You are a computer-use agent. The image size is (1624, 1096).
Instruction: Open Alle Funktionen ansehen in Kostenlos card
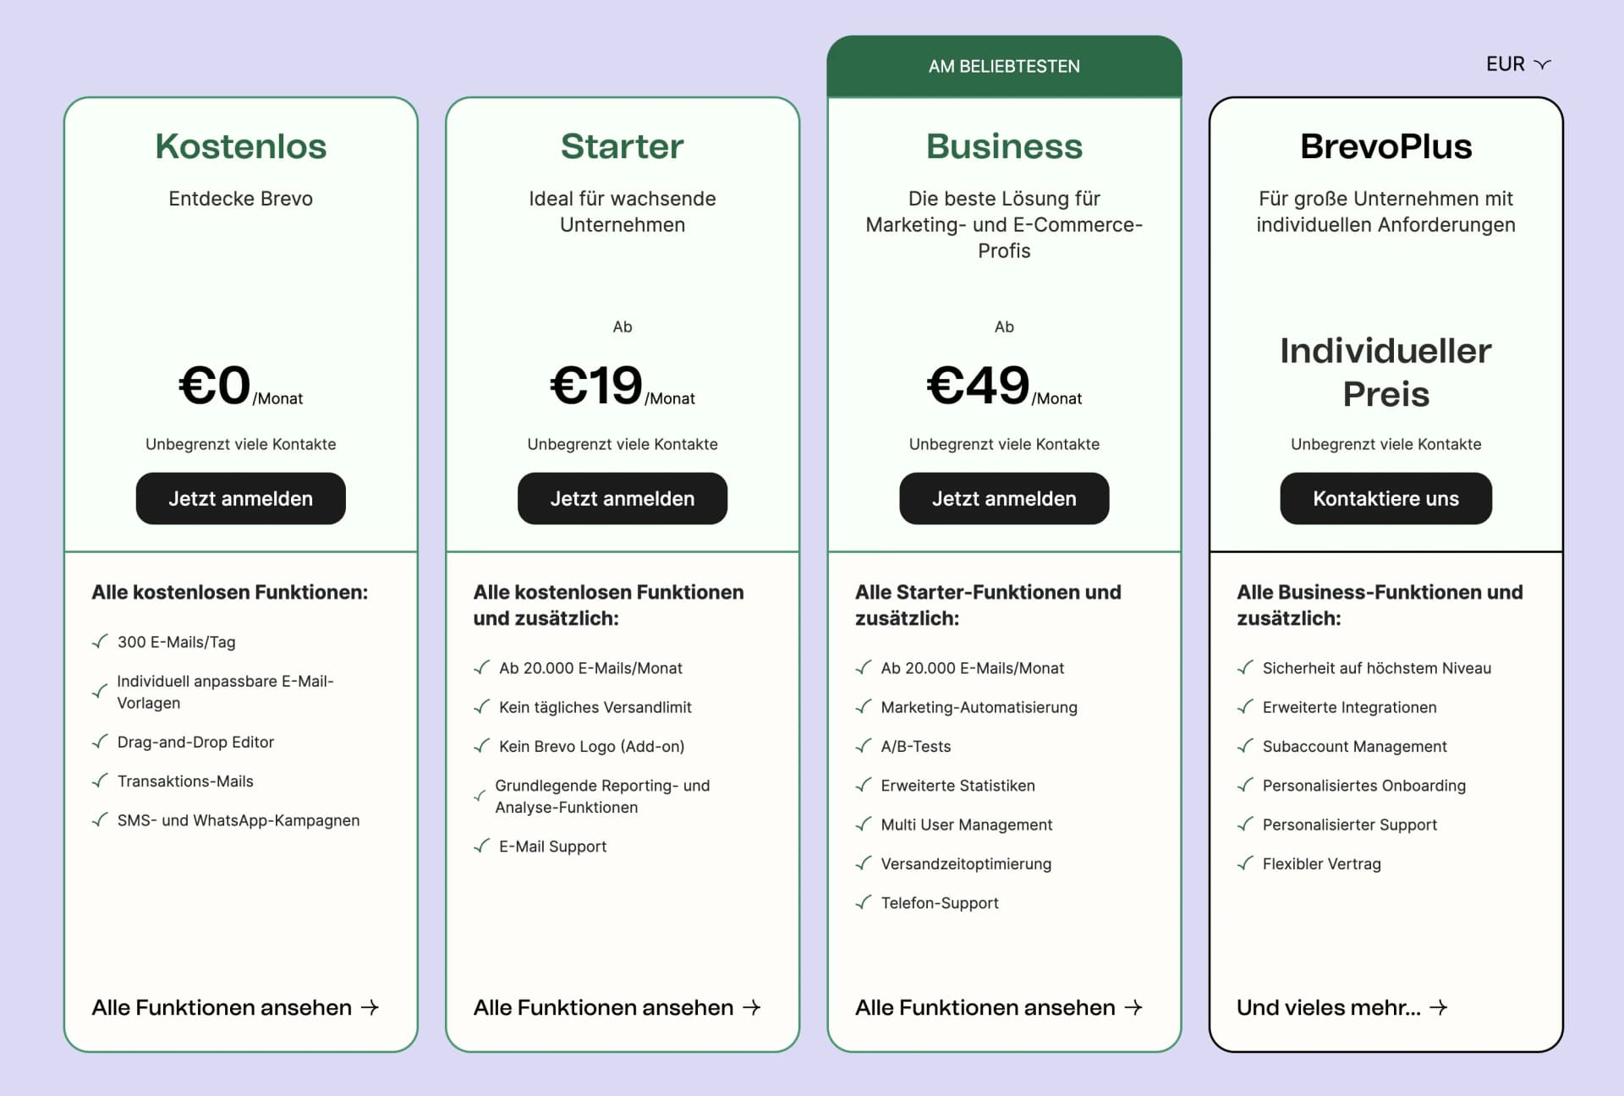[234, 1007]
